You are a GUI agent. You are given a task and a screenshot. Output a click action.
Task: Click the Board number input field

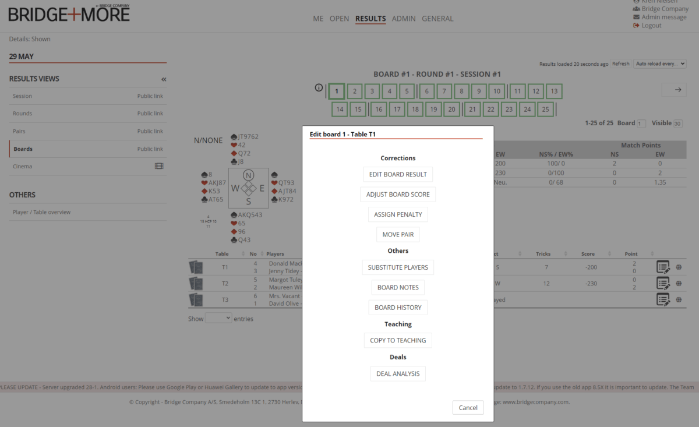click(641, 123)
